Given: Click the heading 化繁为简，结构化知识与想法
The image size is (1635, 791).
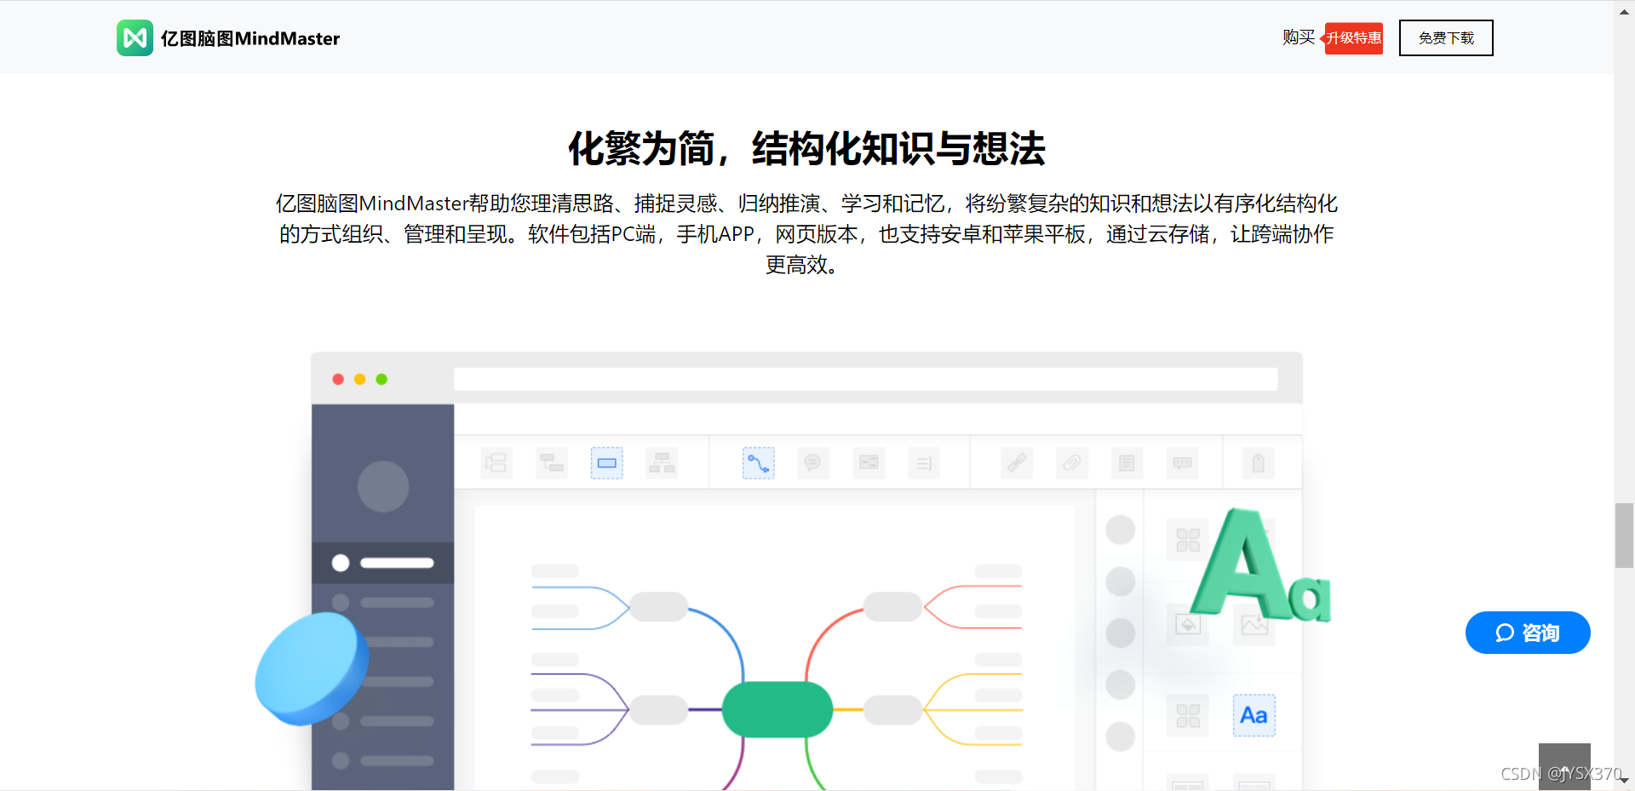Looking at the screenshot, I should pyautogui.click(x=806, y=148).
